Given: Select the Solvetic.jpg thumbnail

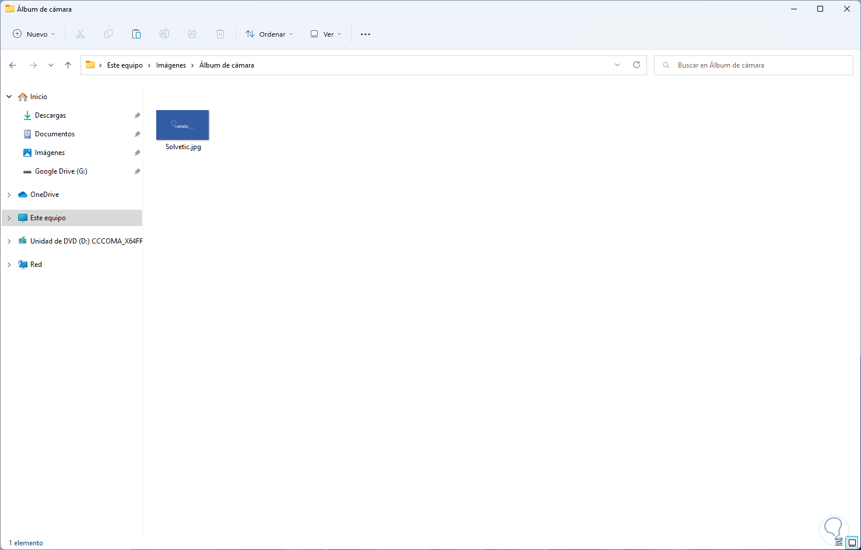Looking at the screenshot, I should pyautogui.click(x=182, y=125).
